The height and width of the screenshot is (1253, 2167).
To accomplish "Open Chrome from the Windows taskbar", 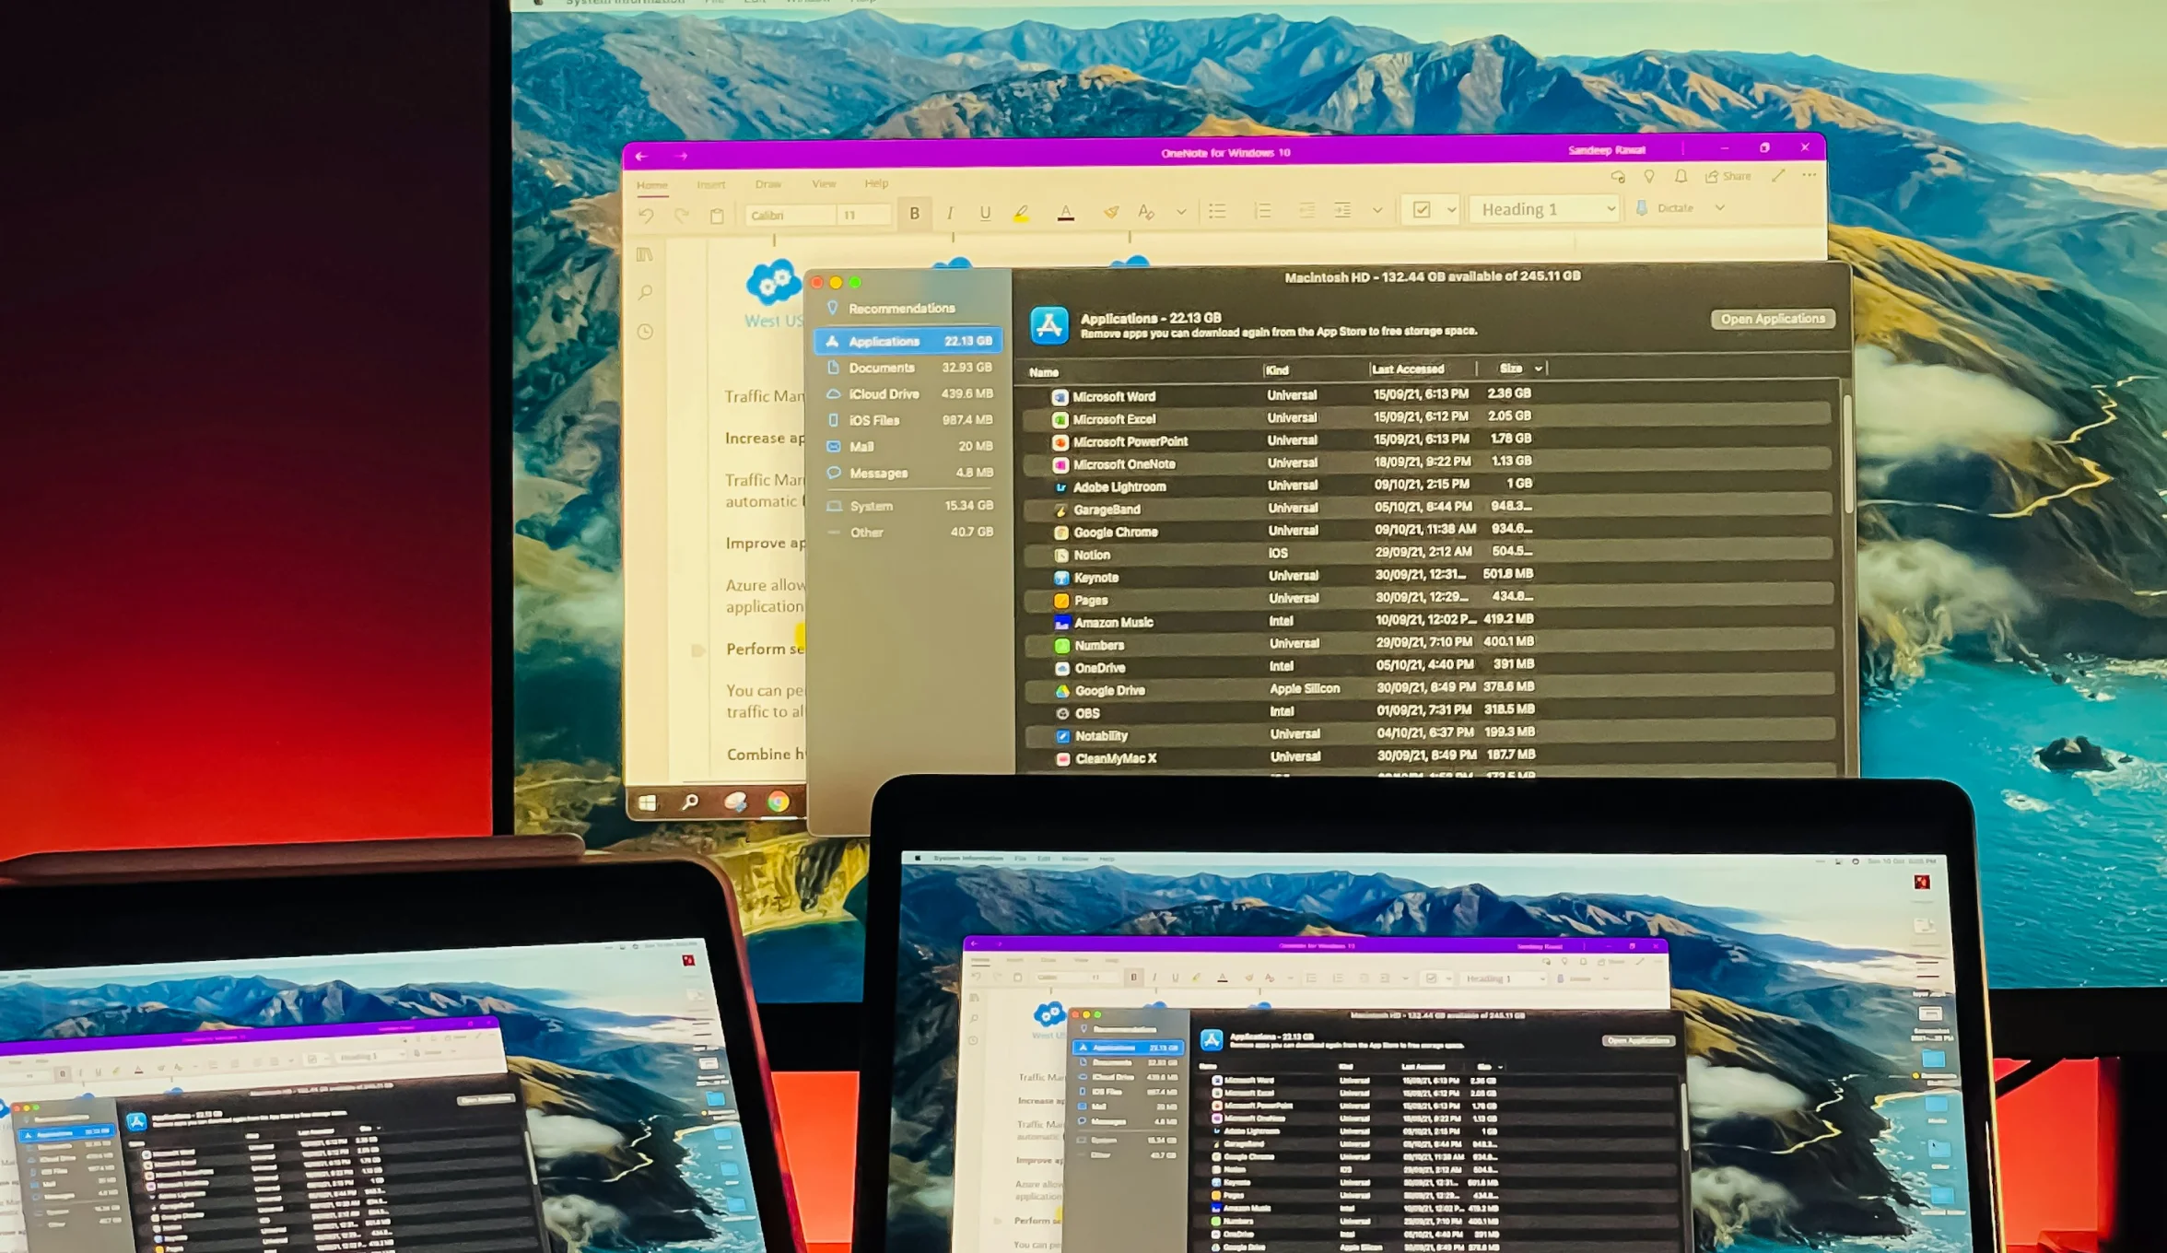I will (x=778, y=802).
